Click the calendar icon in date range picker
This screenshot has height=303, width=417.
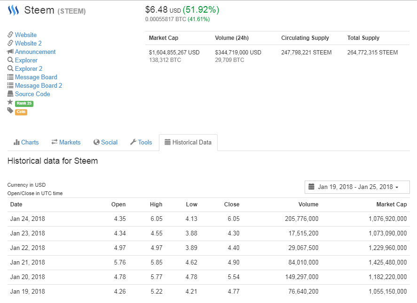point(311,187)
